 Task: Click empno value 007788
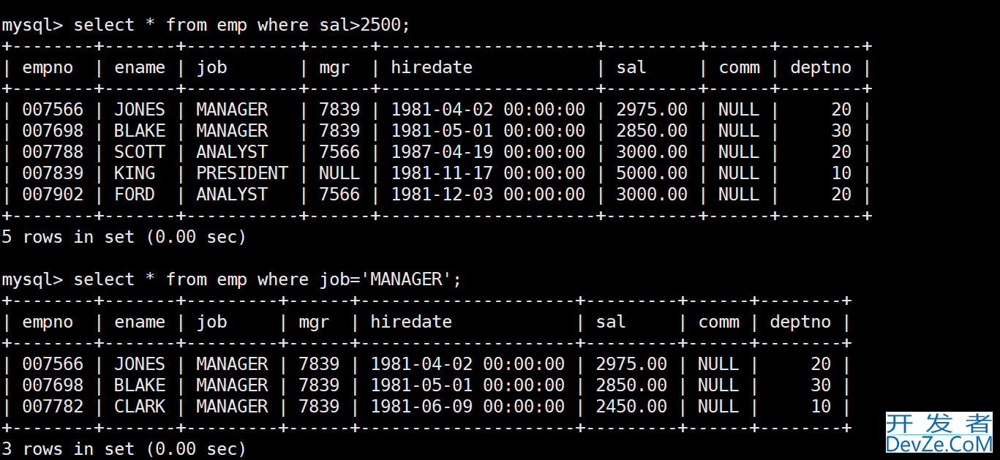coord(53,152)
